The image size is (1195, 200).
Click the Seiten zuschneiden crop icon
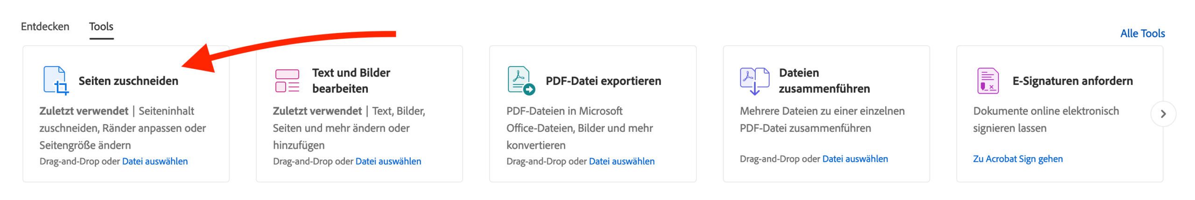click(56, 81)
